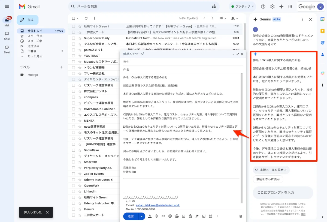The width and height of the screenshot is (327, 222).
Task: Click 候補をさらに表示 button
Action: (268, 179)
